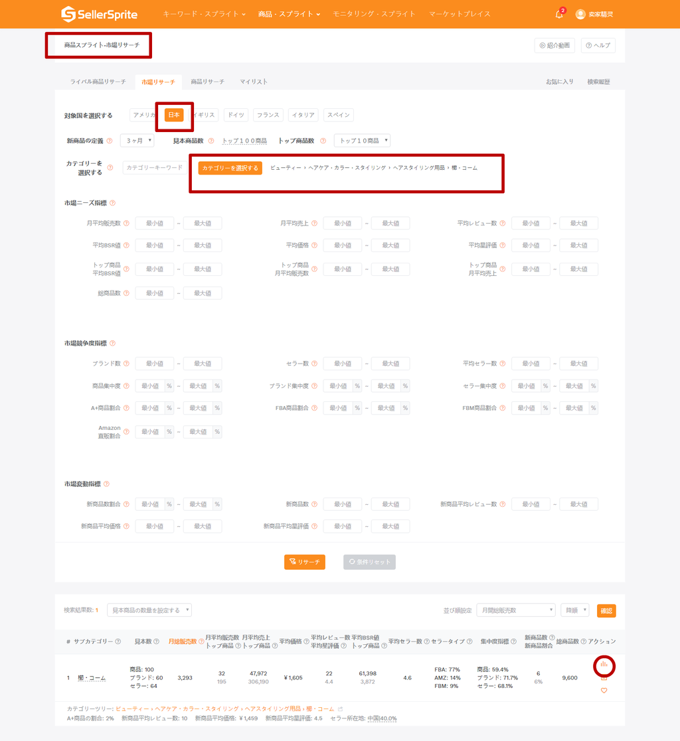Show help for 集中度指標 column
This screenshot has height=741, width=680.
click(x=513, y=641)
